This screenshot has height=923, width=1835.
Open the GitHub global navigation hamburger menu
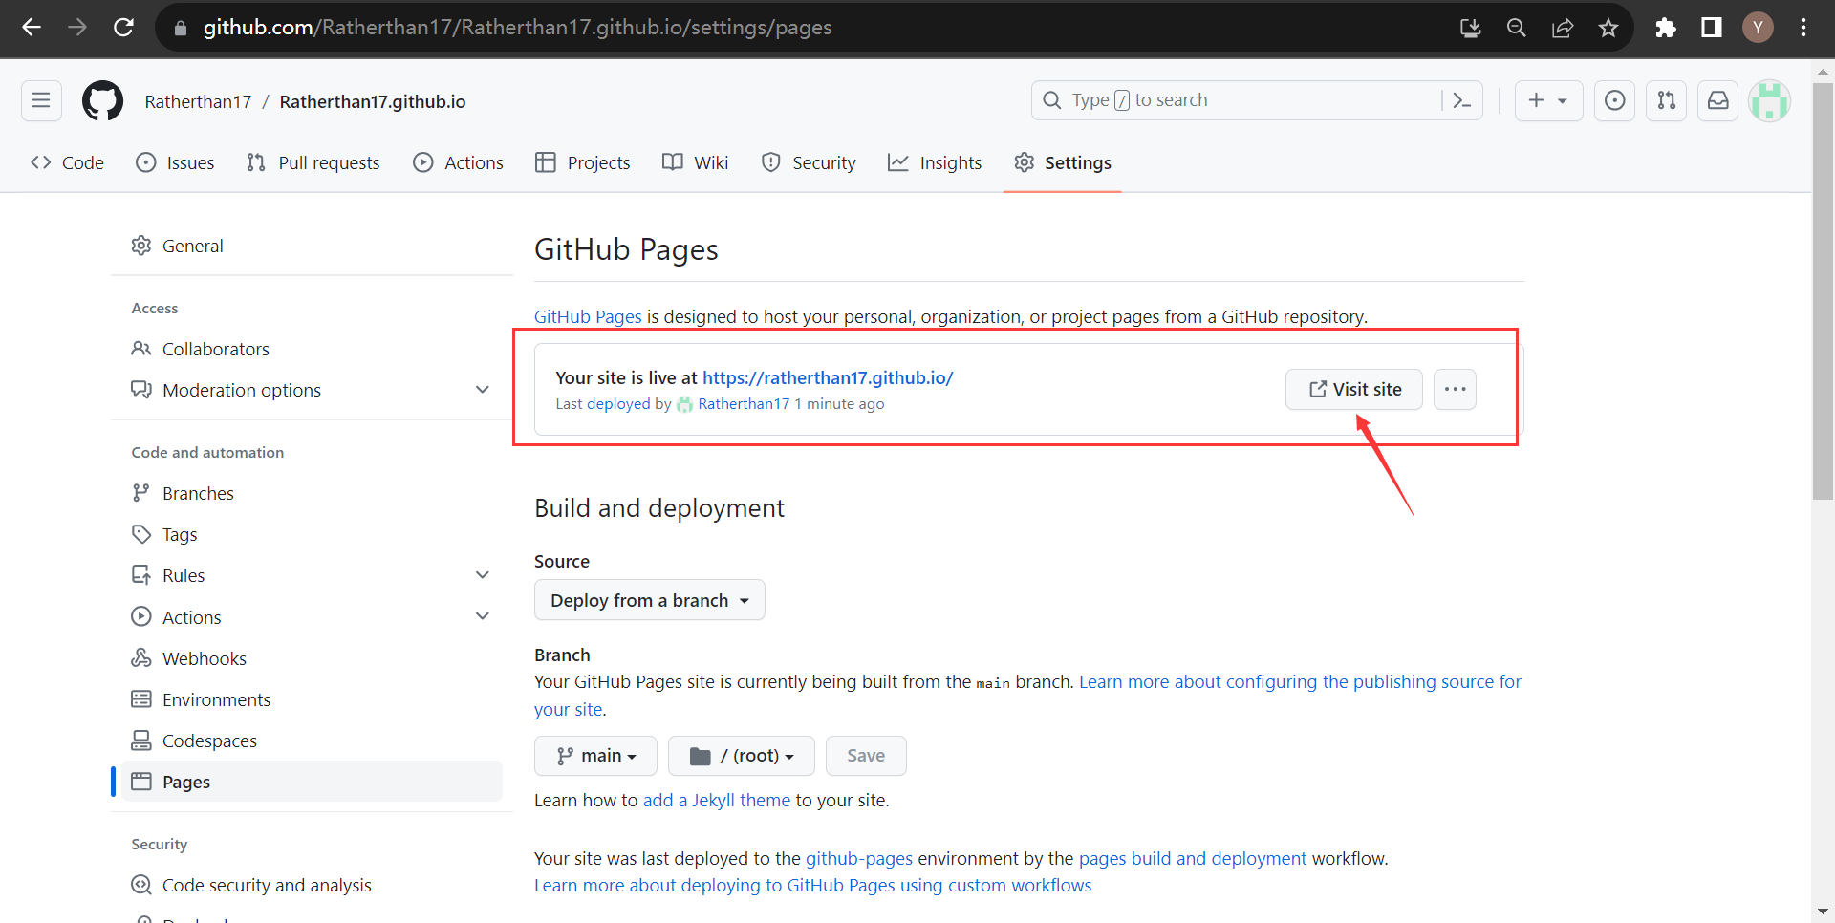41,100
